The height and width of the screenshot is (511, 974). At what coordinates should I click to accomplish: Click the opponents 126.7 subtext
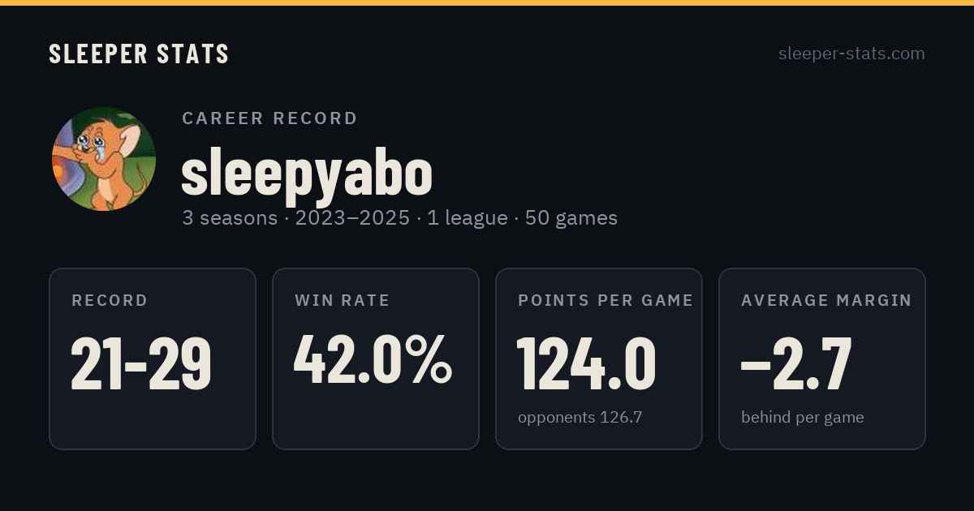(580, 418)
